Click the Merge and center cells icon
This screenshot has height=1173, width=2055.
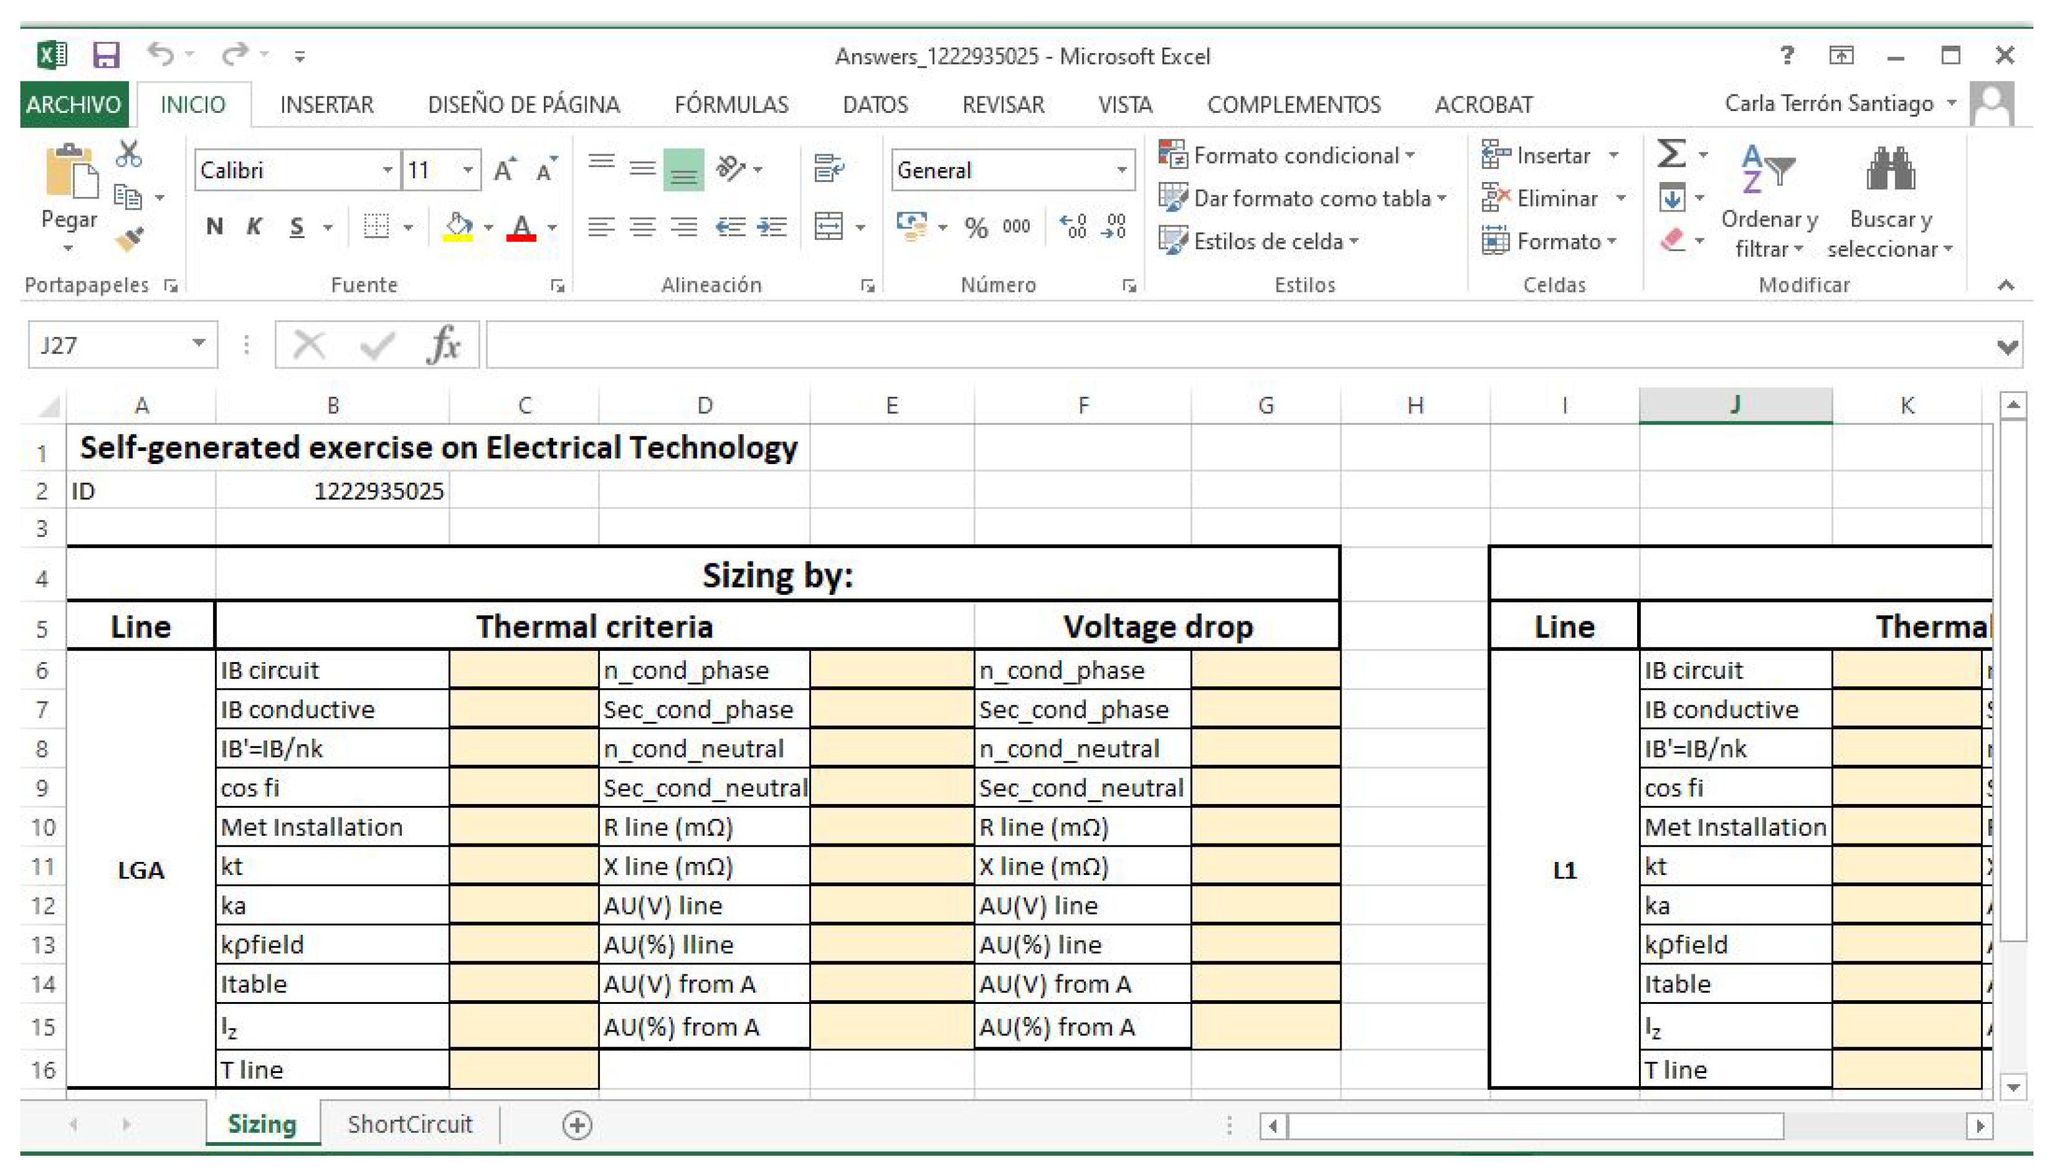(829, 226)
